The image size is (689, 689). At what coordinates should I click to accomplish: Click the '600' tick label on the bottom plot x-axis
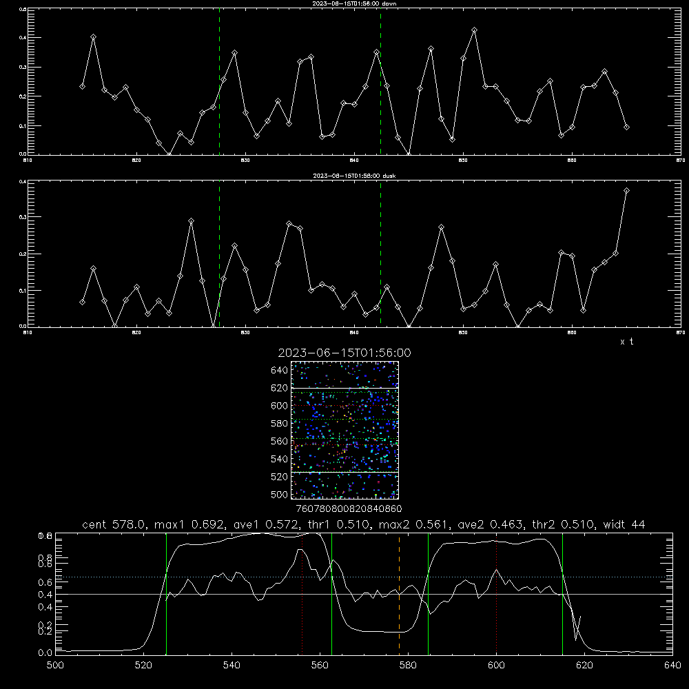496,666
